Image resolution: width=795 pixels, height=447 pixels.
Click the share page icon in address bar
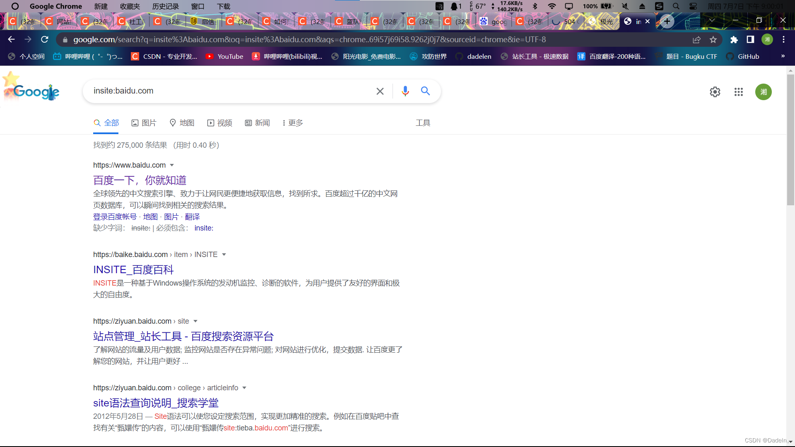pyautogui.click(x=697, y=40)
